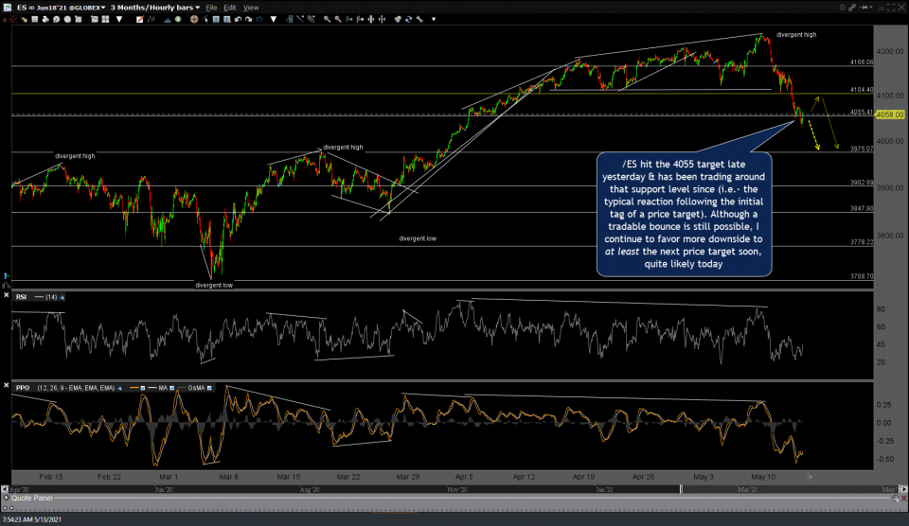Click the 4104.40 price level label
This screenshot has width=909, height=526.
click(x=862, y=90)
